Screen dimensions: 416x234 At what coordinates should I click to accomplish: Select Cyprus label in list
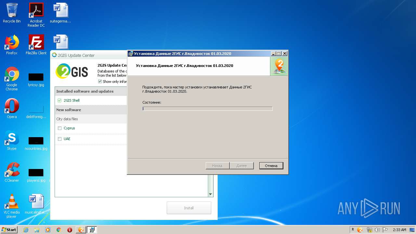69,128
